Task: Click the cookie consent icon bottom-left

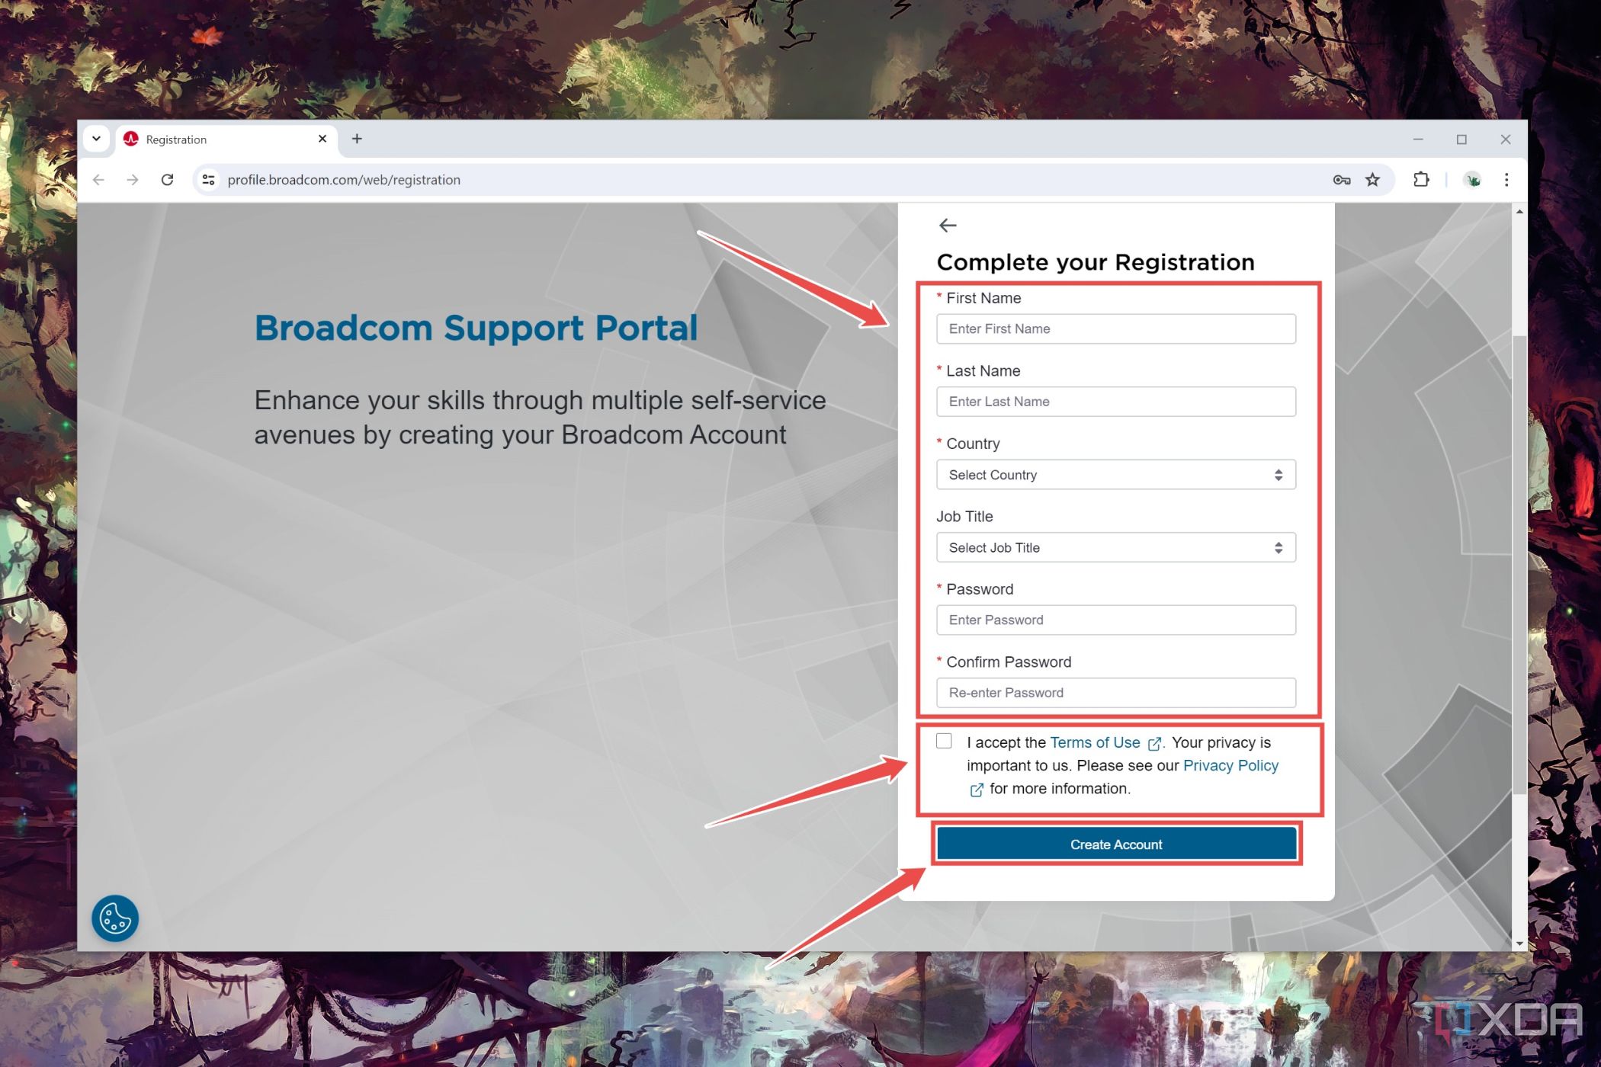Action: 117,916
